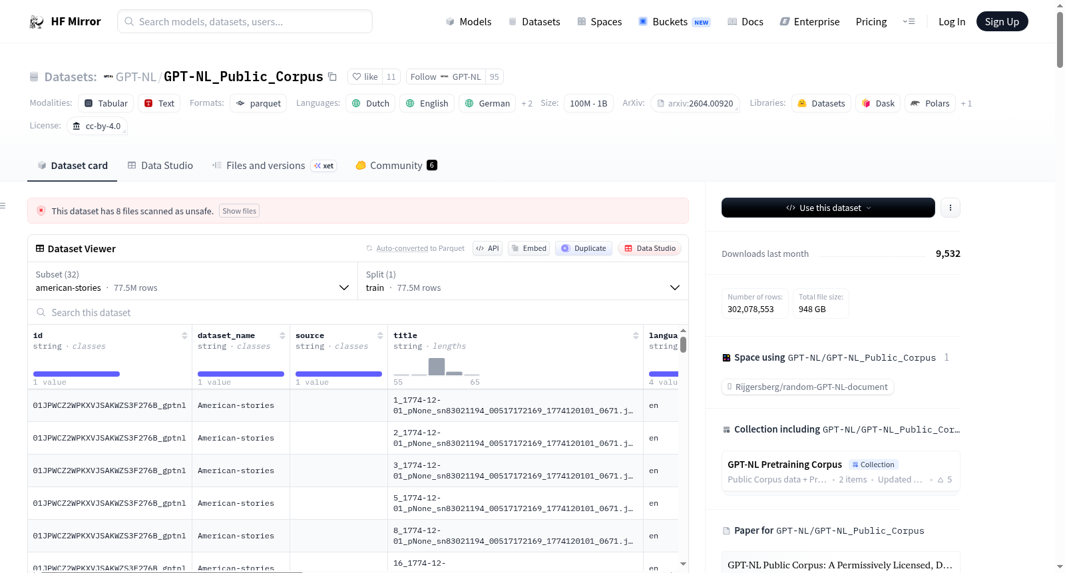Go to Spaces in the navigation

tap(600, 22)
